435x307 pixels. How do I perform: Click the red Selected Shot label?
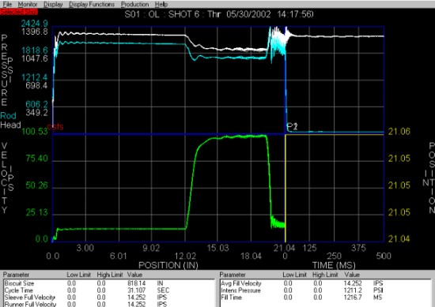point(19,12)
